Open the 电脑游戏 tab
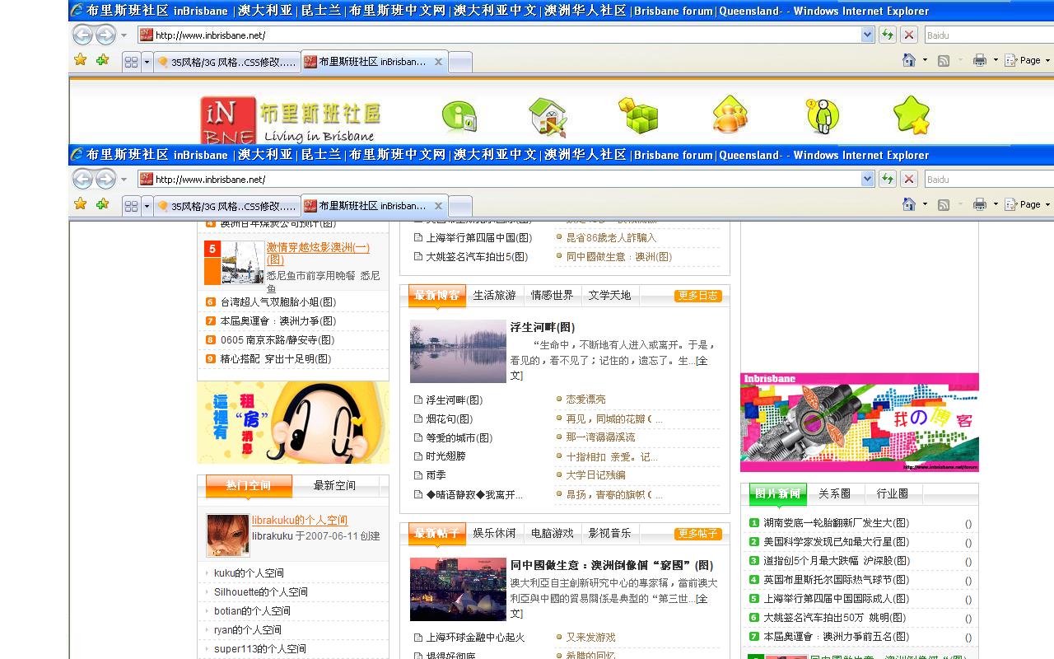The width and height of the screenshot is (1054, 659). pos(552,533)
